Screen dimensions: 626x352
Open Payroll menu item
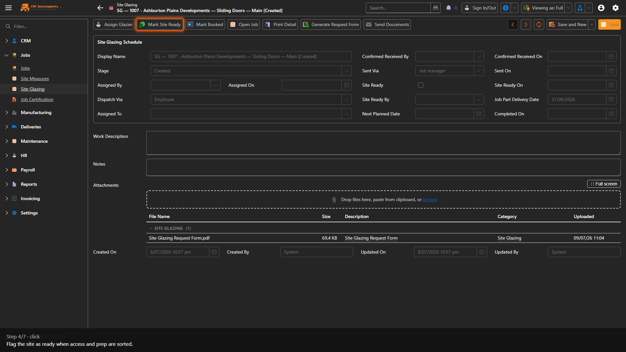click(x=28, y=170)
